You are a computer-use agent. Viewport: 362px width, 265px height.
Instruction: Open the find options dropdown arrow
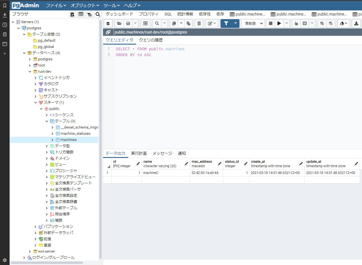(x=164, y=23)
